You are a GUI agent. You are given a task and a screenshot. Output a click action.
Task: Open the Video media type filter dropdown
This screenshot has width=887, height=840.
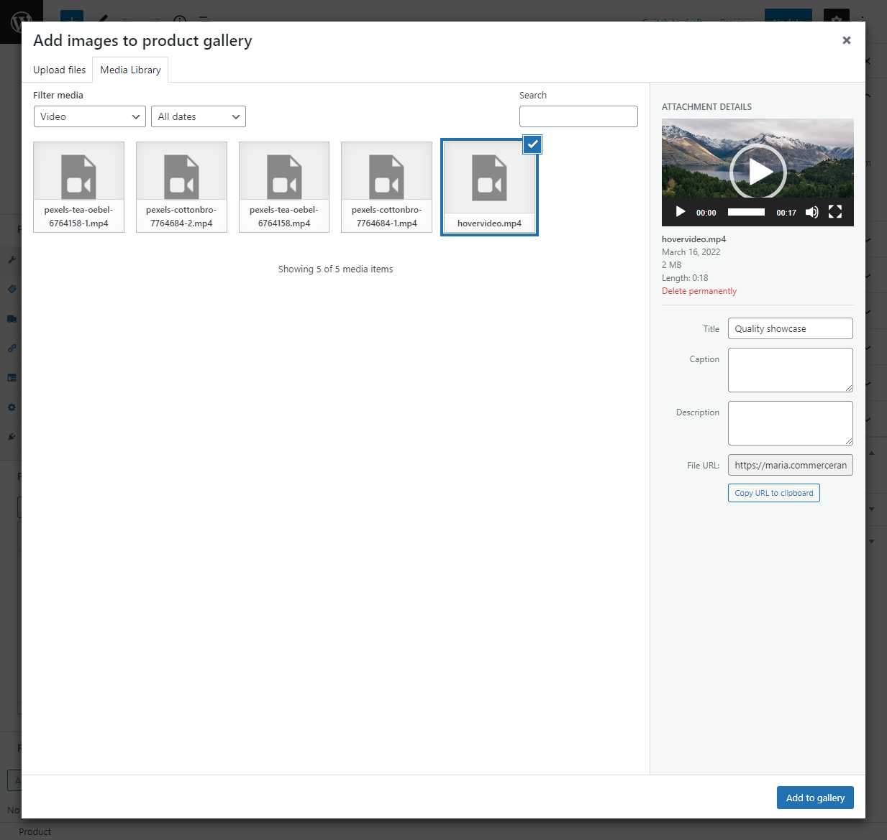click(x=90, y=116)
